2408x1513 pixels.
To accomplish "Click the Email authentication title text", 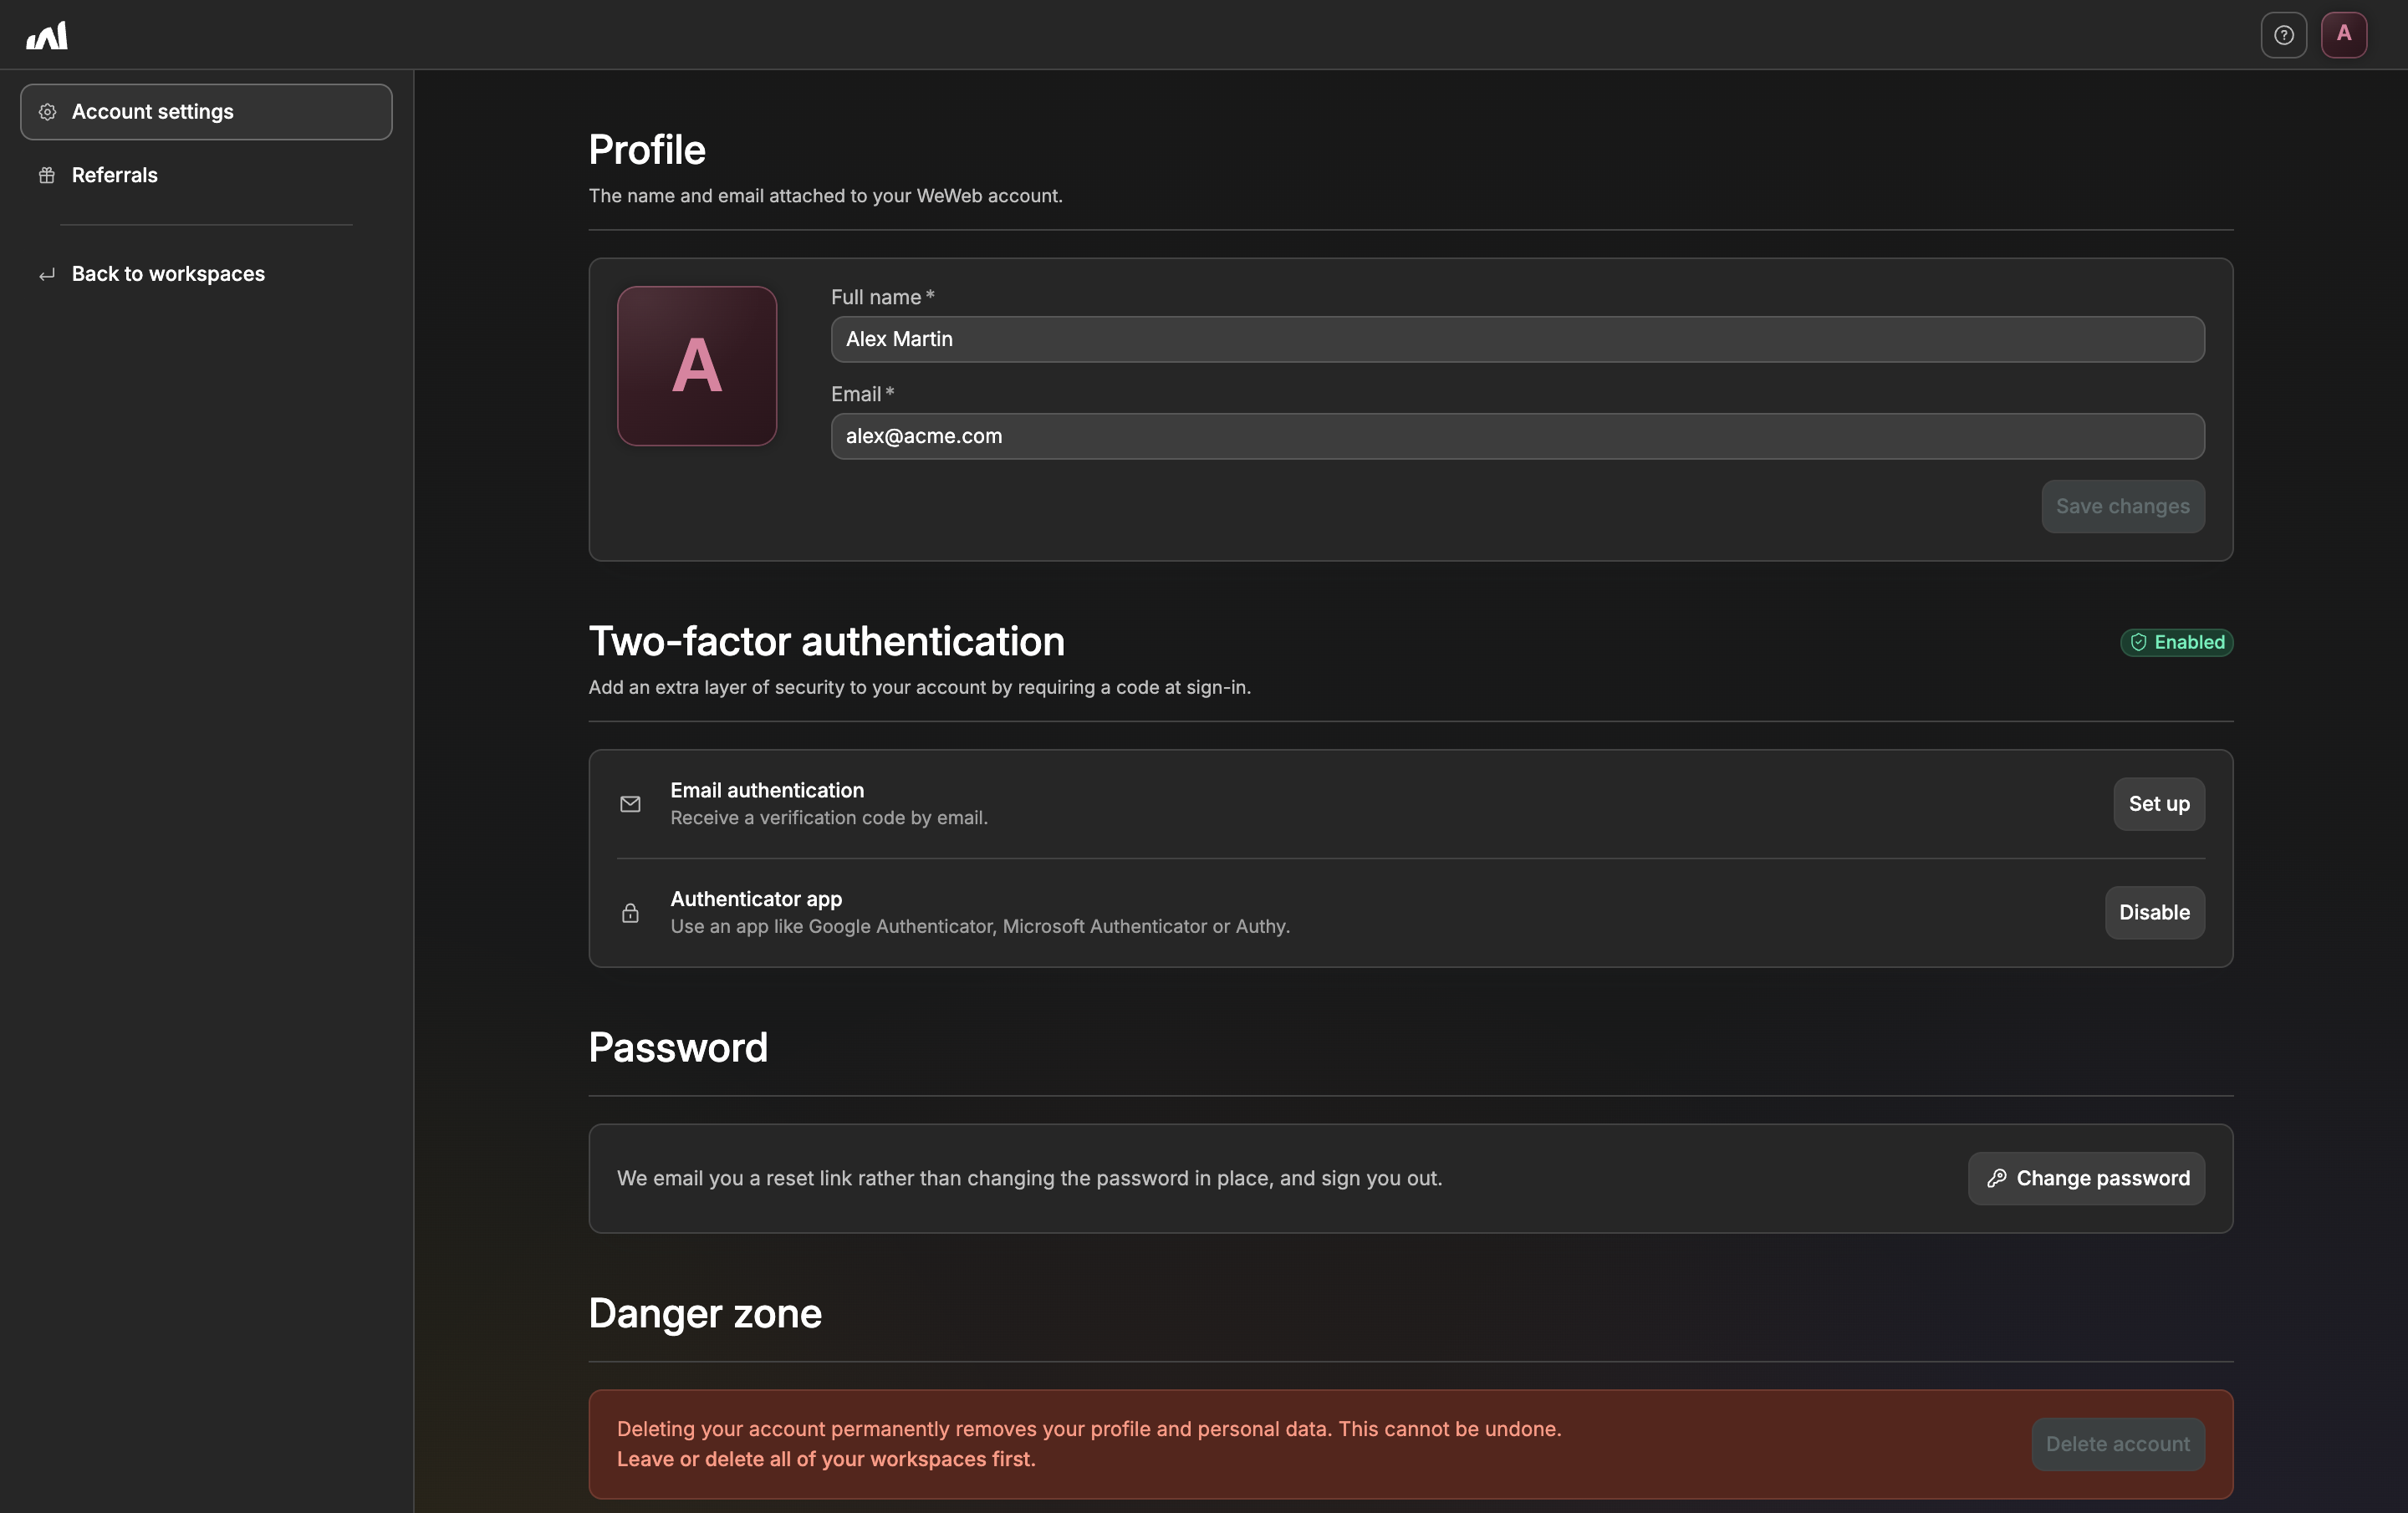I will (767, 790).
